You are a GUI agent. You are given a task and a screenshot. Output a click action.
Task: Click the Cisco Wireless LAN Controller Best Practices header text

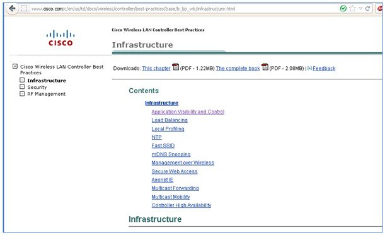pos(158,30)
